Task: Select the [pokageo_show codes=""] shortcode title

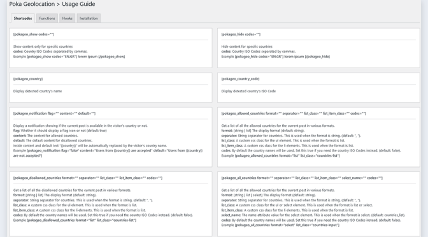Action: (x=34, y=34)
